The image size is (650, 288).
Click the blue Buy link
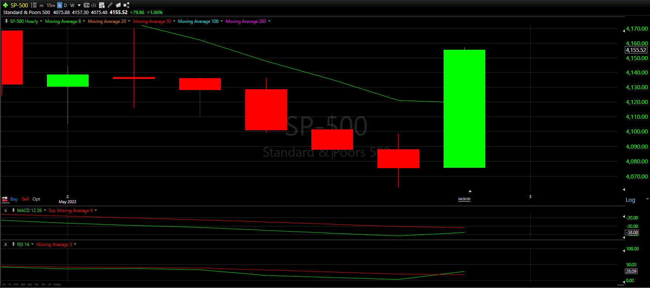coord(14,199)
